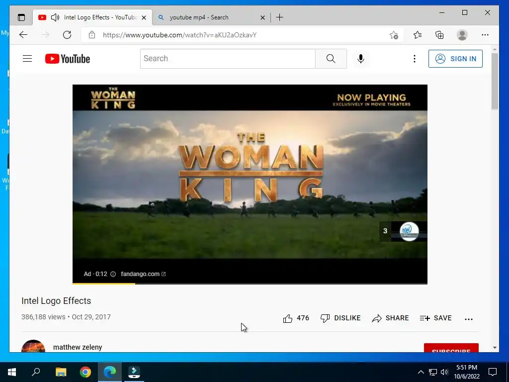
Task: Open the Edge tab actions menu icon
Action: click(21, 17)
